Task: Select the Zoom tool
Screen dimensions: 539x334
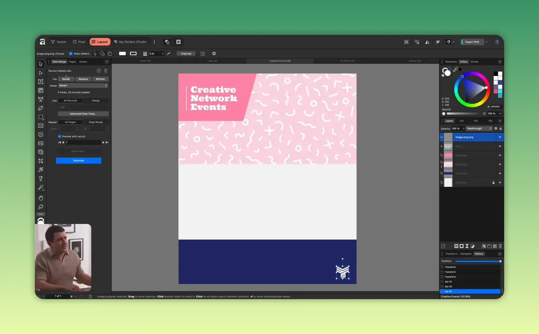Action: pos(40,207)
